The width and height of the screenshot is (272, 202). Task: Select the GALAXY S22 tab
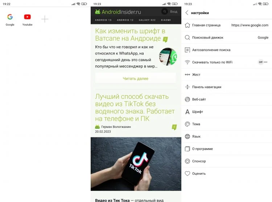(147, 20)
